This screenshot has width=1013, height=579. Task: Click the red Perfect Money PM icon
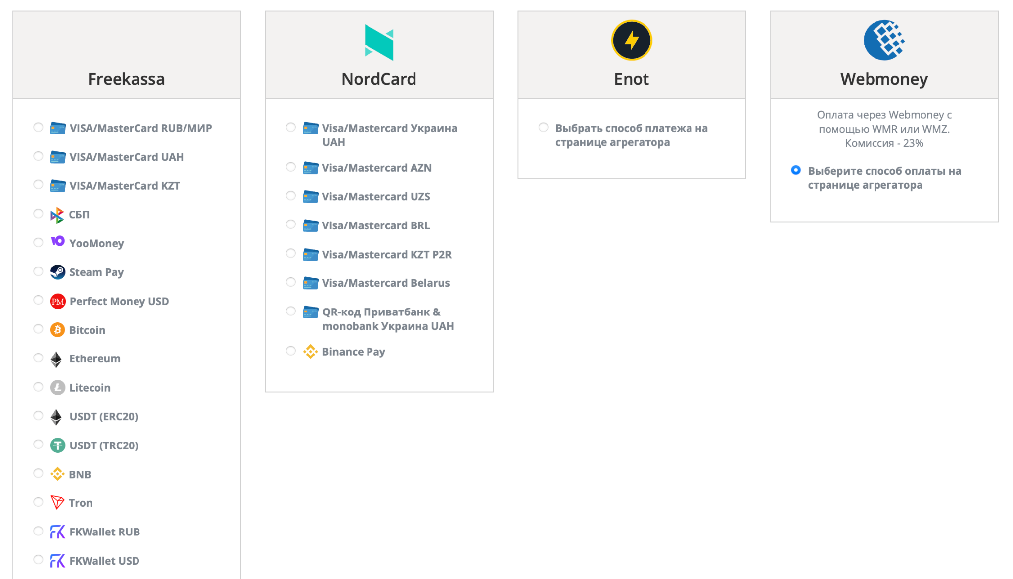tap(58, 301)
